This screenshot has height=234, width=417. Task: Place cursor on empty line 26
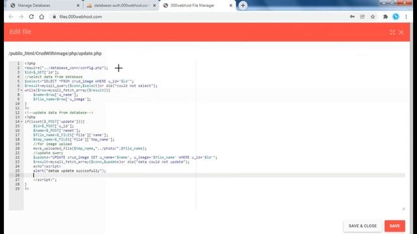(x=214, y=175)
